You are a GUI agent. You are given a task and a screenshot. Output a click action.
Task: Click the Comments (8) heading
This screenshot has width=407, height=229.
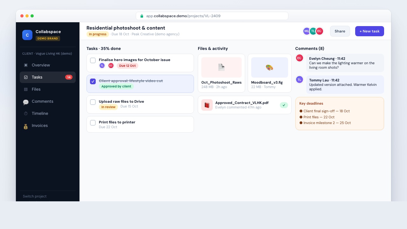click(310, 49)
